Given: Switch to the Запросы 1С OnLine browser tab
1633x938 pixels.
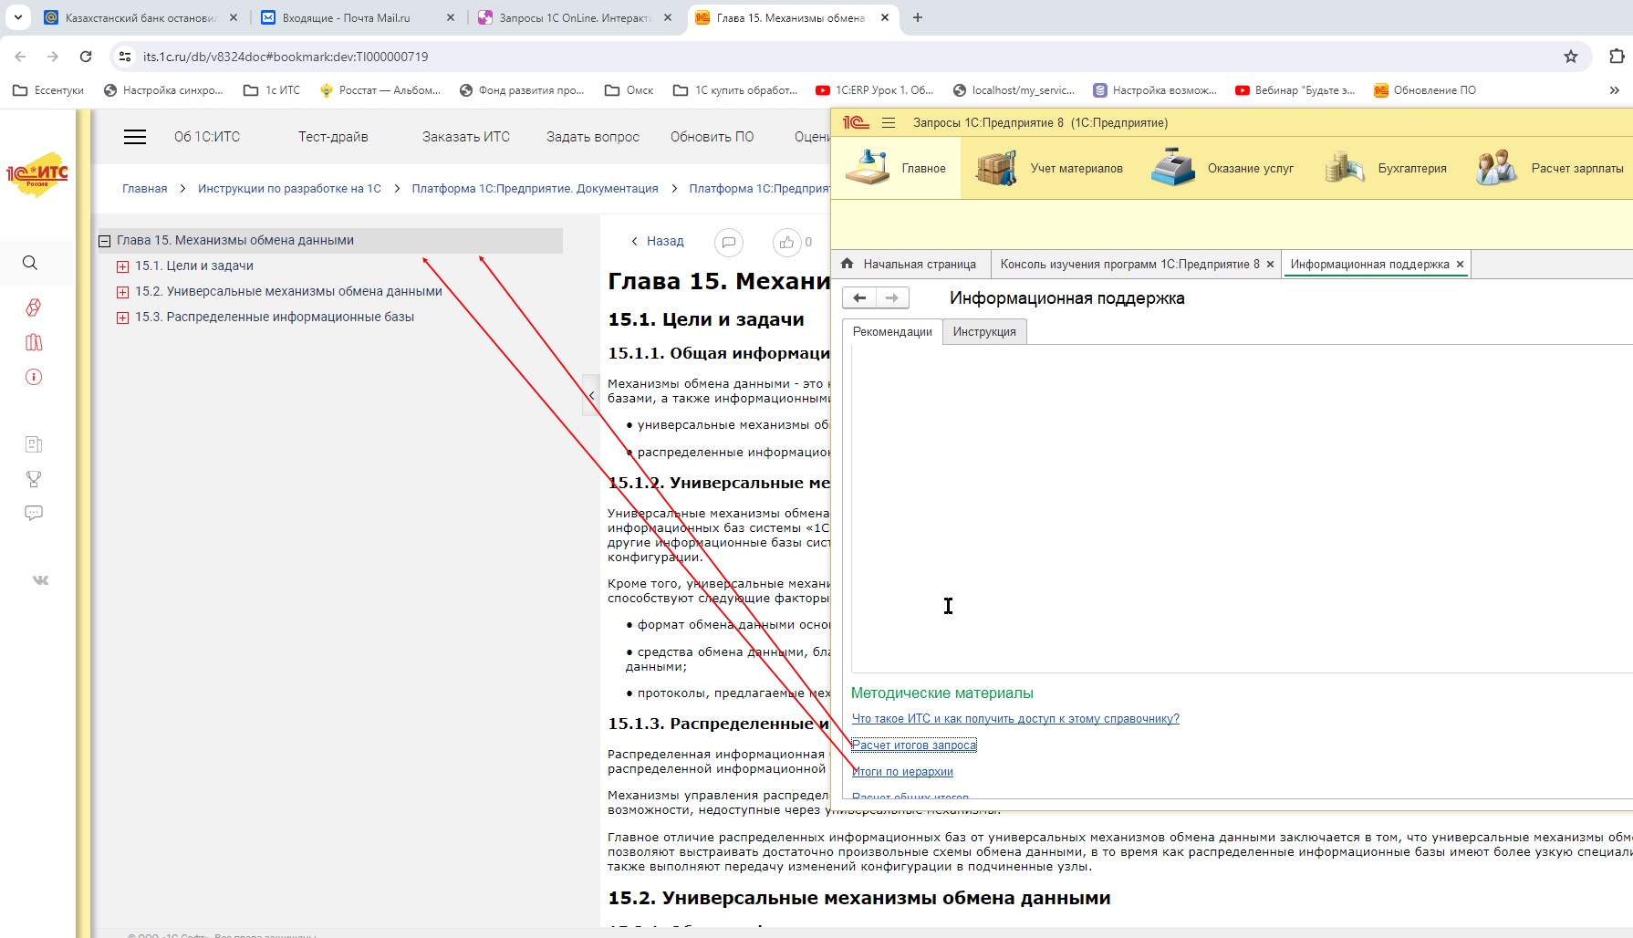Looking at the screenshot, I should click(575, 17).
